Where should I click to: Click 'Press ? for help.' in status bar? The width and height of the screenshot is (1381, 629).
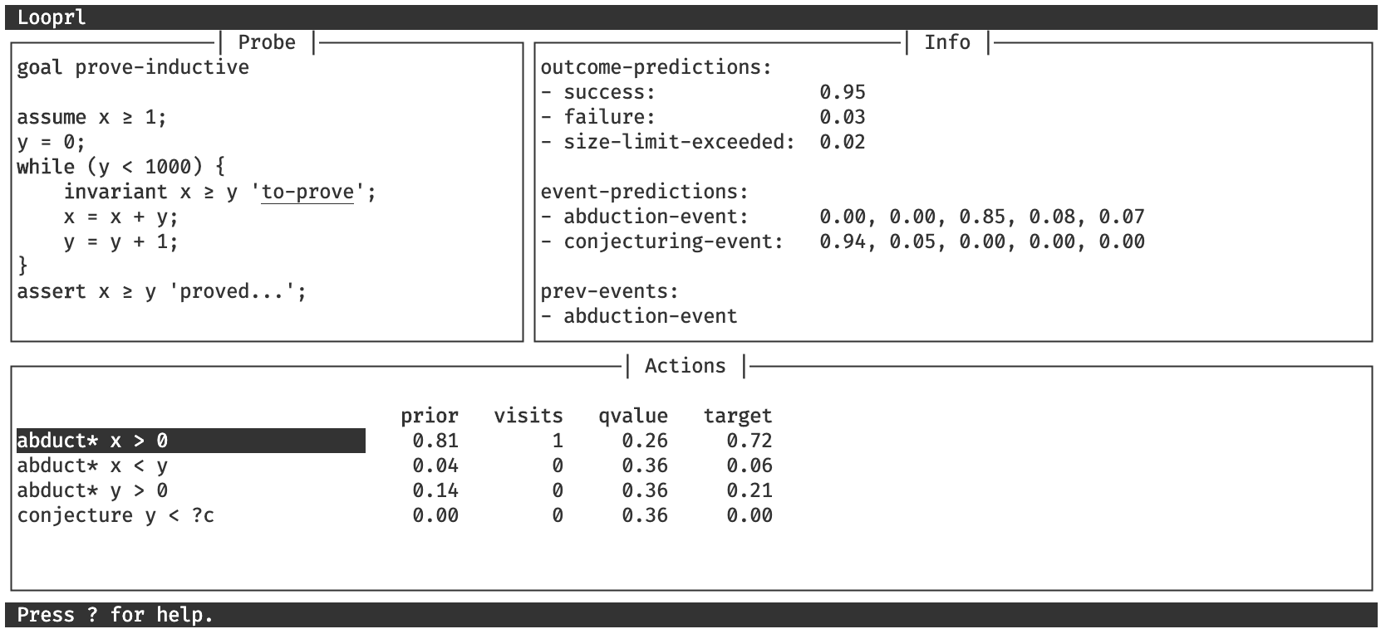coord(115,615)
